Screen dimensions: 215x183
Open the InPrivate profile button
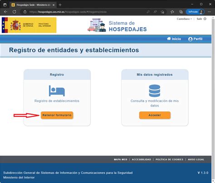coord(195,12)
